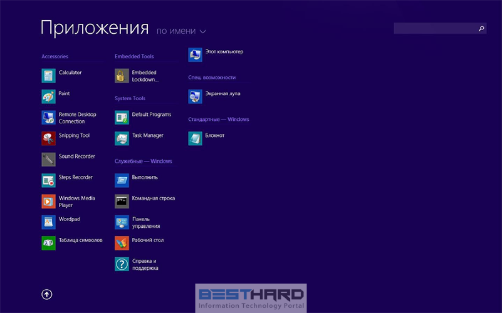502x313 pixels.
Task: Click the Рабочий стол icon
Action: [x=122, y=244]
